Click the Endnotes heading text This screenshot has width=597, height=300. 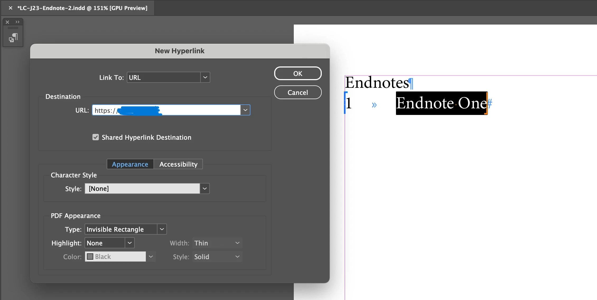377,83
